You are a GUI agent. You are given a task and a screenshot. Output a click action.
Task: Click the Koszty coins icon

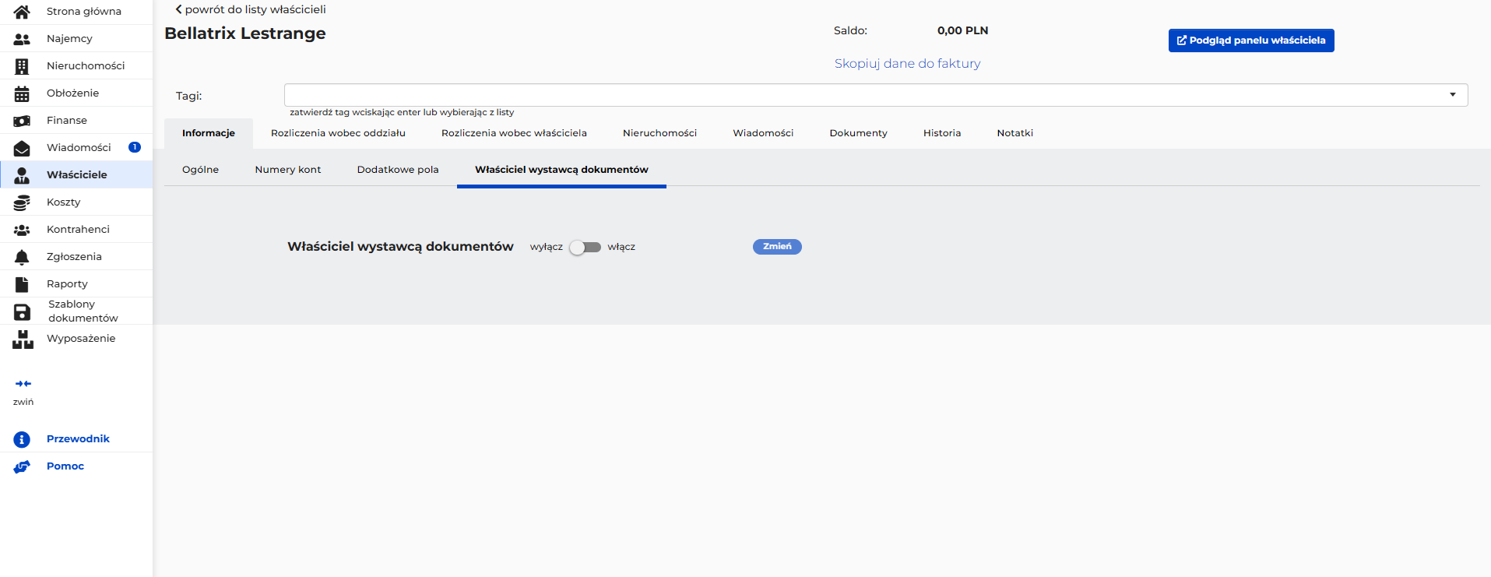[22, 202]
